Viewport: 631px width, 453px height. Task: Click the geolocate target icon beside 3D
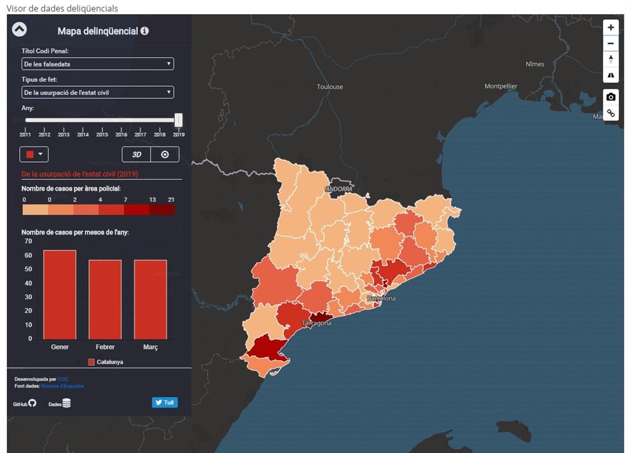pyautogui.click(x=165, y=154)
